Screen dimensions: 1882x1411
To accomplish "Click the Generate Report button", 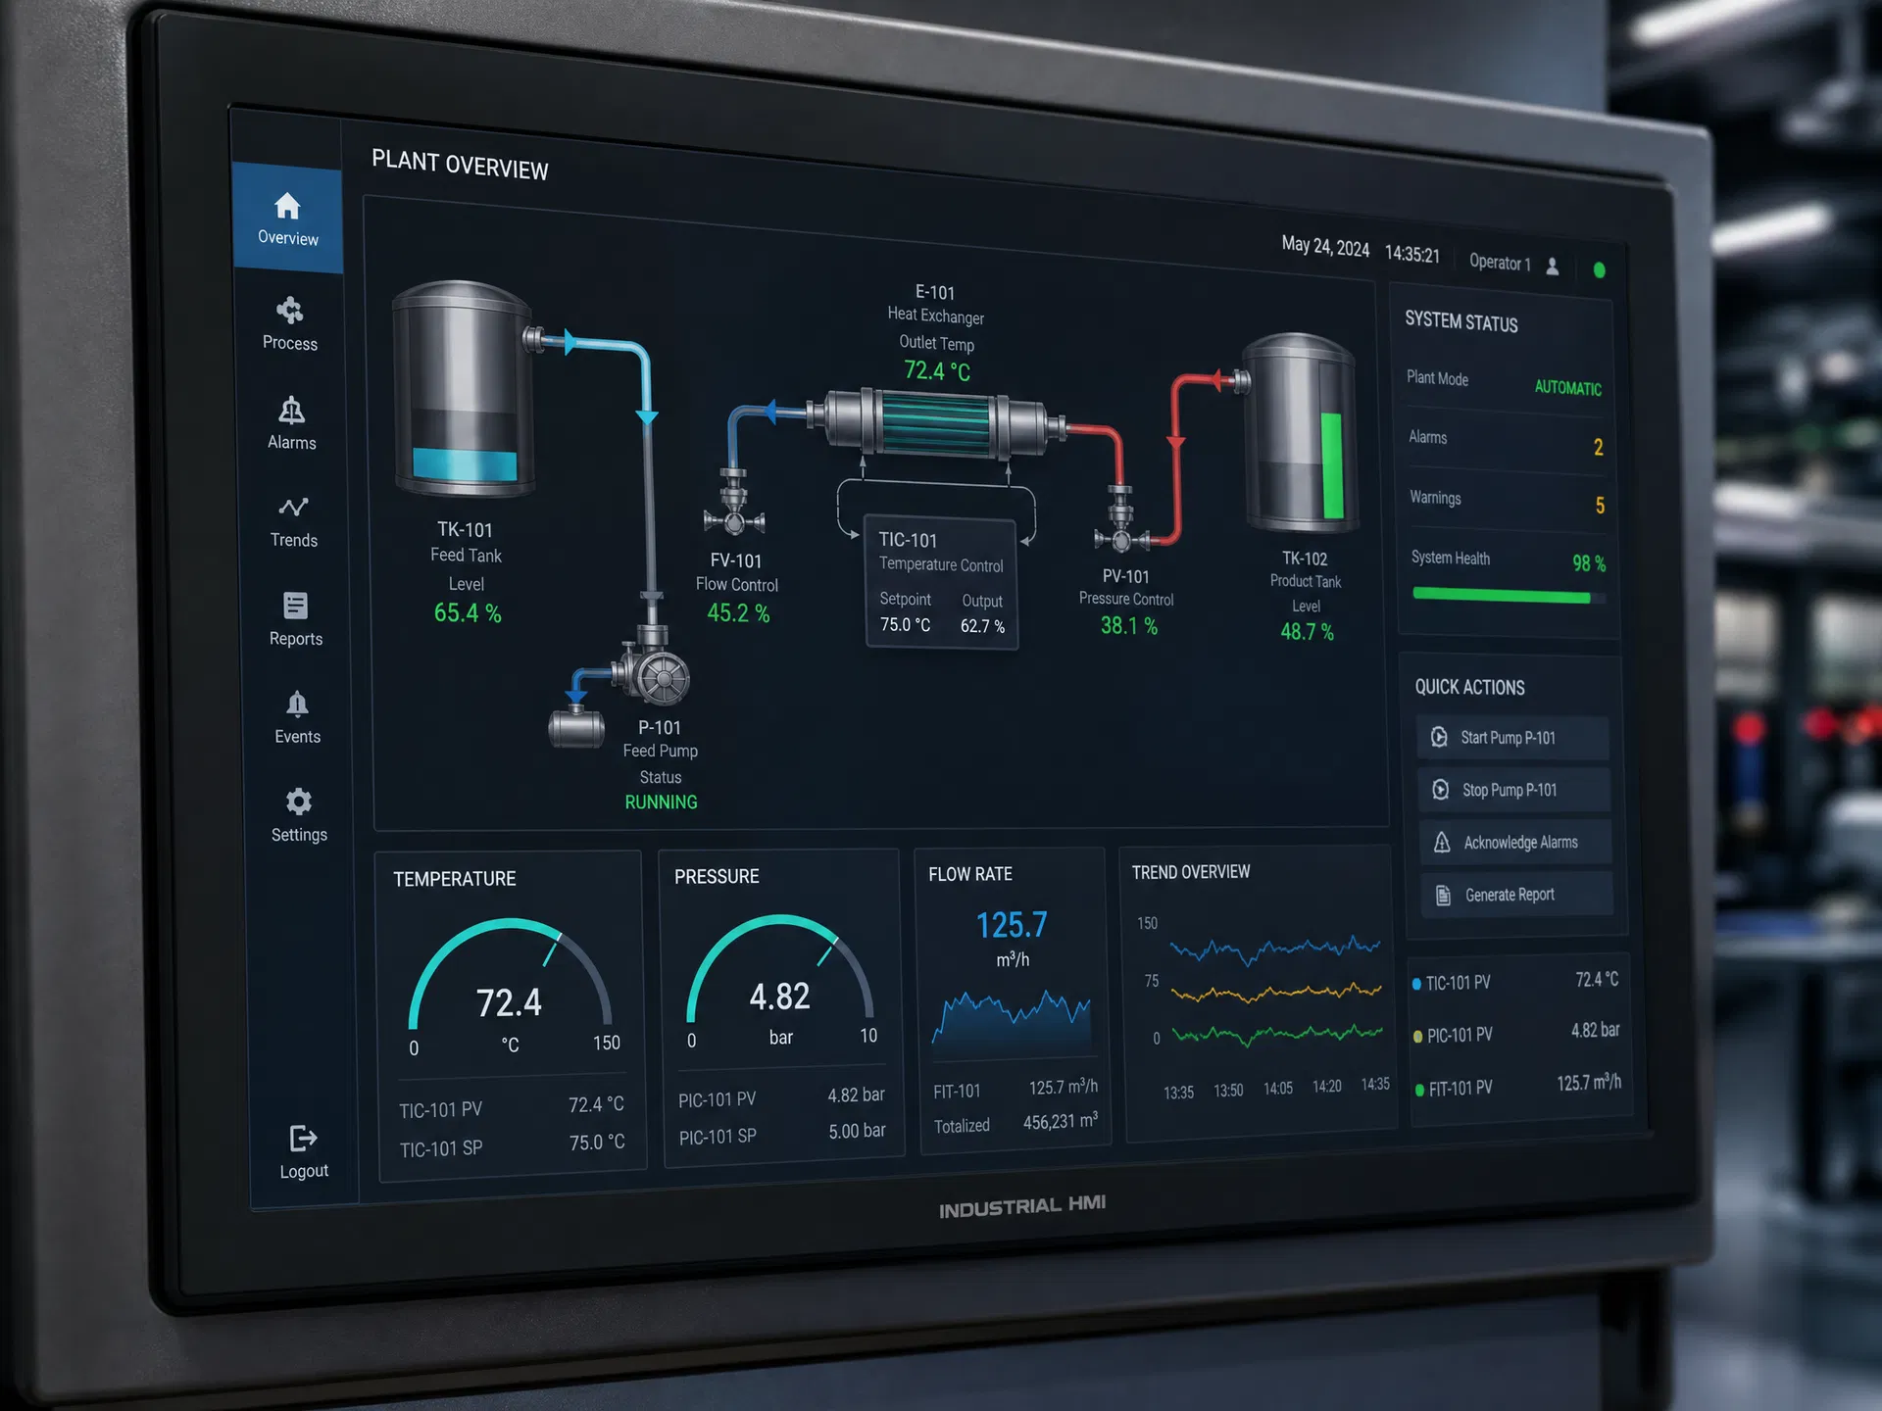I will 1517,895.
